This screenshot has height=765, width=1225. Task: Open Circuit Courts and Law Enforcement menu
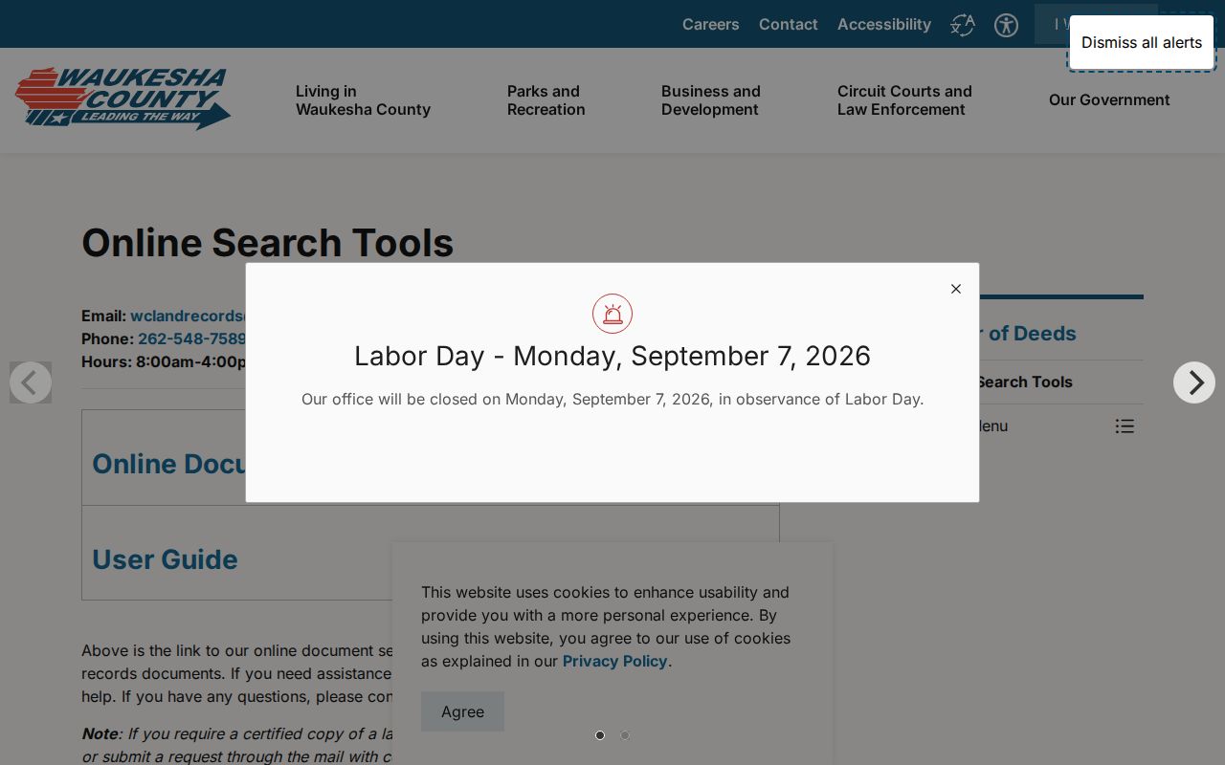pyautogui.click(x=904, y=100)
